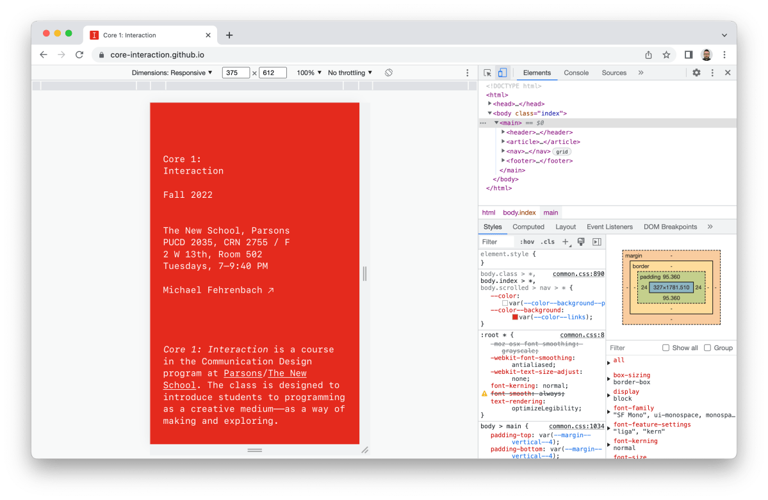Viewport: 768px width, 500px height.
Task: Switch to the Sources tab
Action: [x=614, y=72]
